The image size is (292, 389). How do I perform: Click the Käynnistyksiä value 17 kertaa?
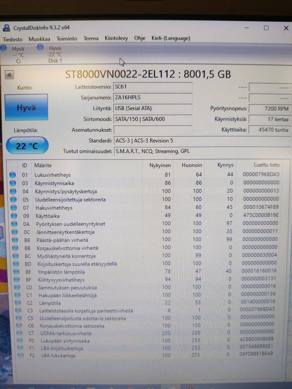pos(269,119)
